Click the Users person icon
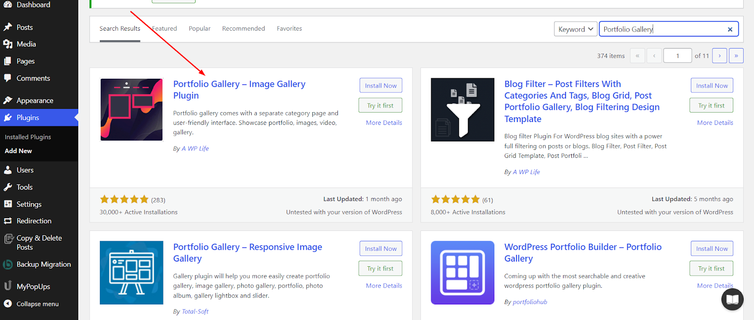The image size is (754, 320). coord(8,170)
